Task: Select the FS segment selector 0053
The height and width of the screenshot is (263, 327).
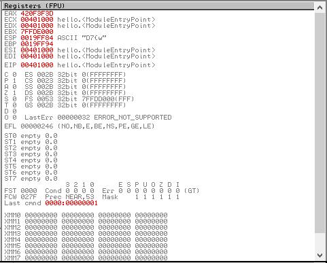Action: (45, 99)
